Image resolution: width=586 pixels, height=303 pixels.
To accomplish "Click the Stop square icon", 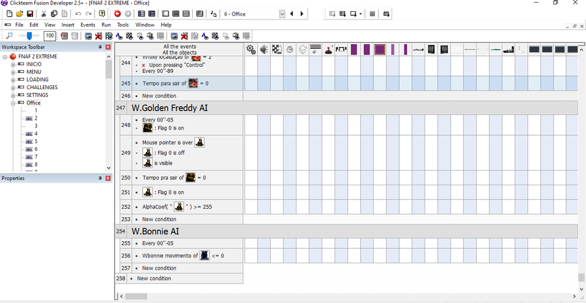I will click(x=372, y=14).
